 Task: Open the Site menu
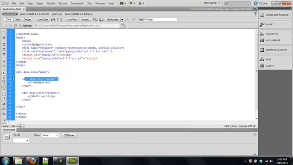pos(89,3)
